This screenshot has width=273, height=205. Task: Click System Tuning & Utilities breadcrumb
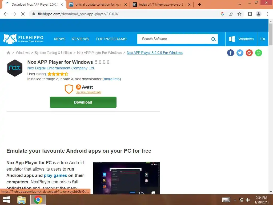coord(53,53)
